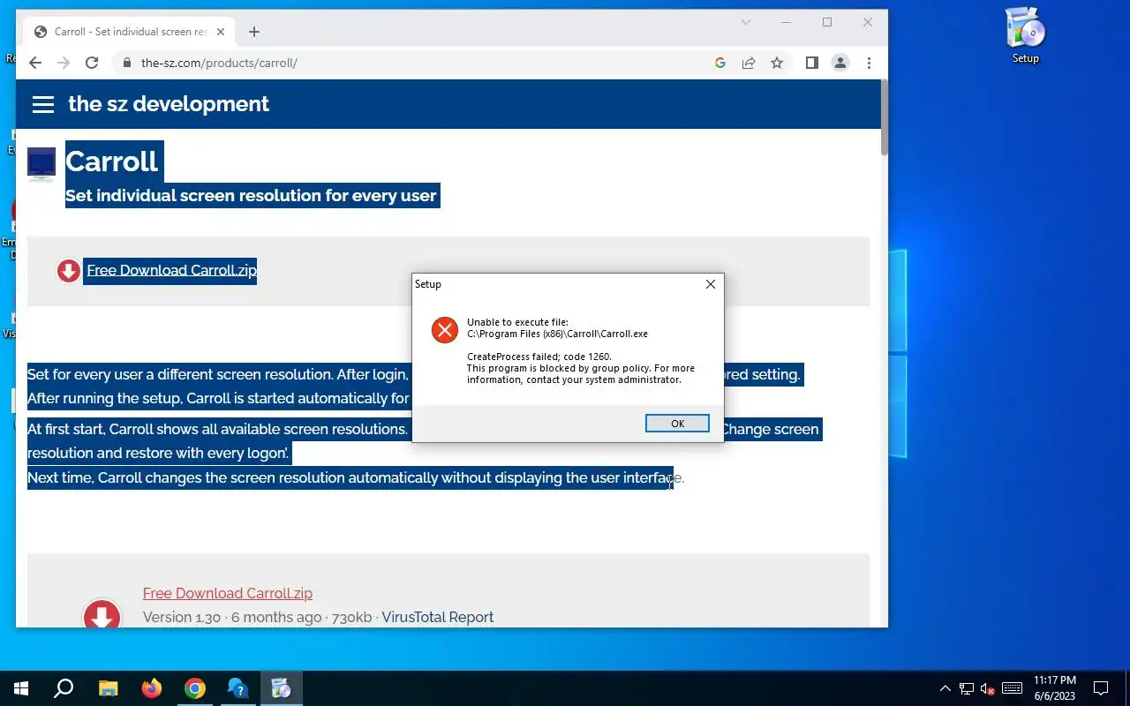1130x706 pixels.
Task: Click the Carroll page heading
Action: point(112,161)
